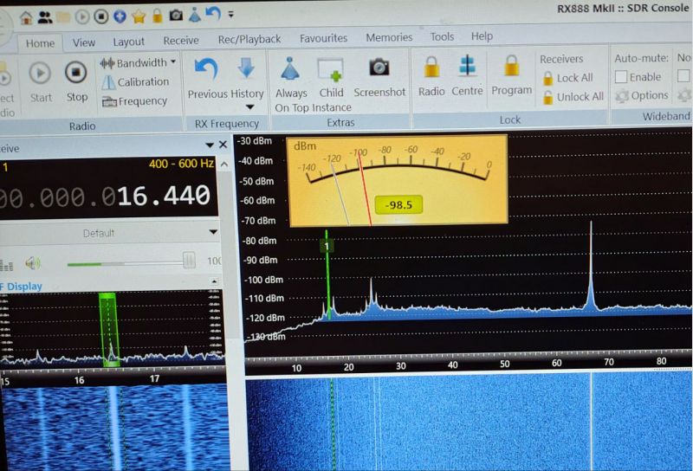Expand the Bandwidth dropdown
This screenshot has height=471, width=693.
tap(173, 62)
